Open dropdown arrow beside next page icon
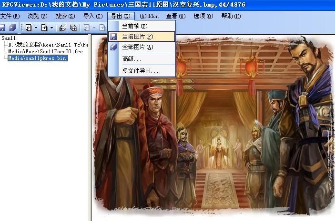Image resolution: width=335 pixels, height=221 pixels. point(51,28)
